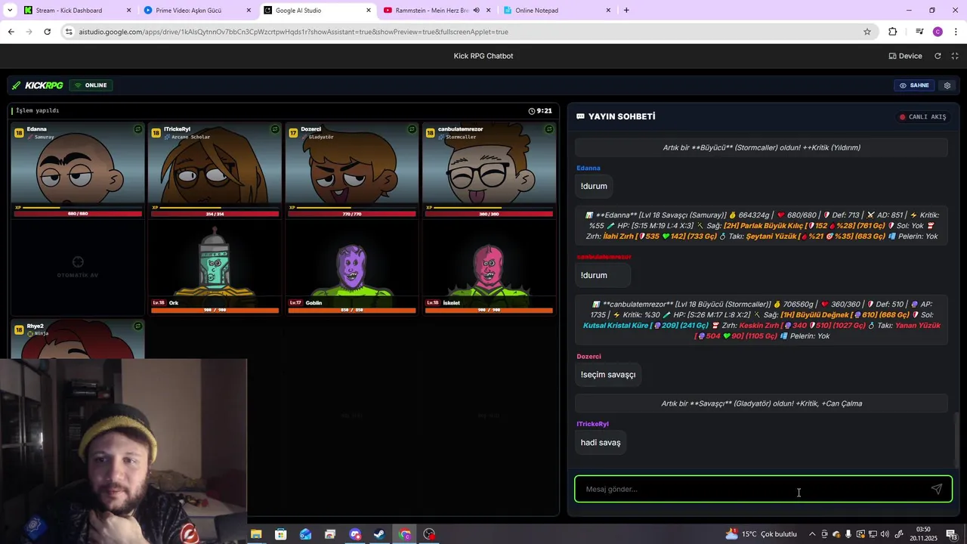The width and height of the screenshot is (967, 544).
Task: Click the YAYIN SOHBETİ header
Action: coord(616,117)
